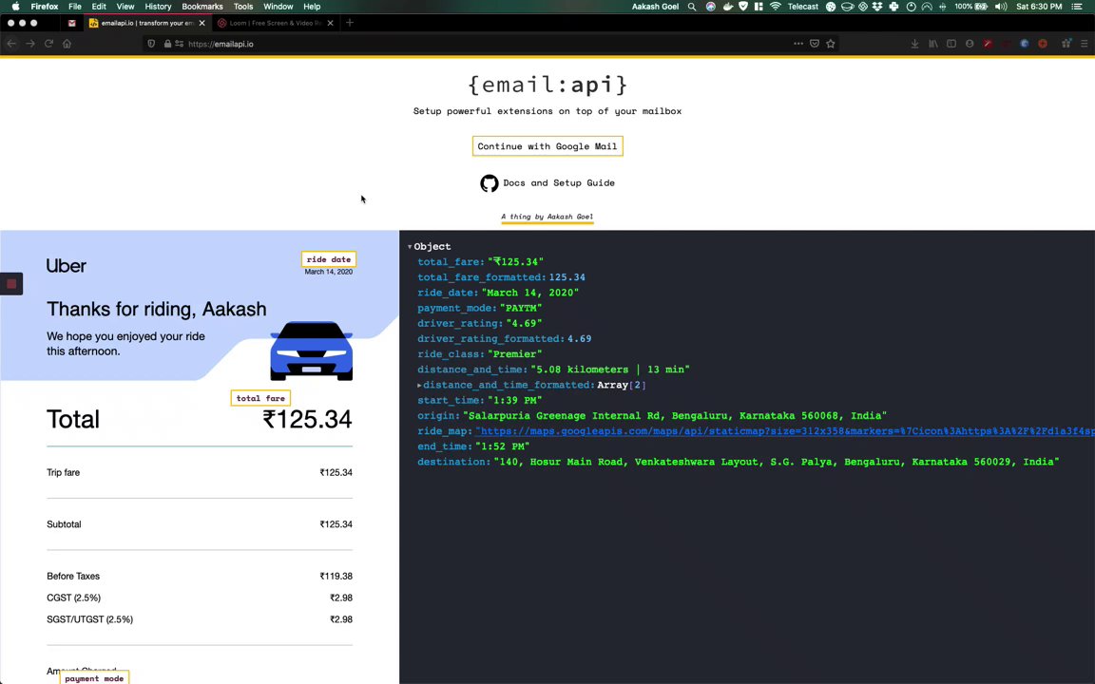
Task: Click the blue car illustration
Action: [x=312, y=351]
